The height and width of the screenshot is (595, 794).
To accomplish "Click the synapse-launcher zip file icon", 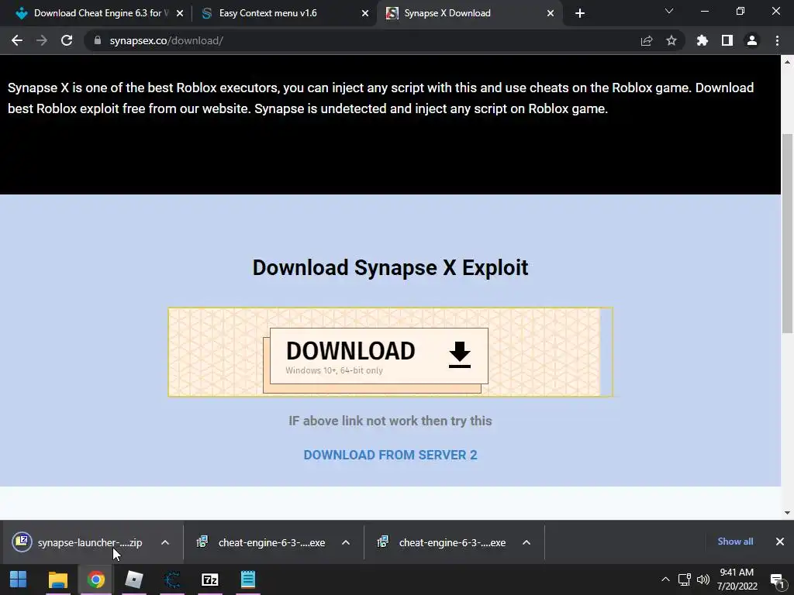I will coord(22,542).
